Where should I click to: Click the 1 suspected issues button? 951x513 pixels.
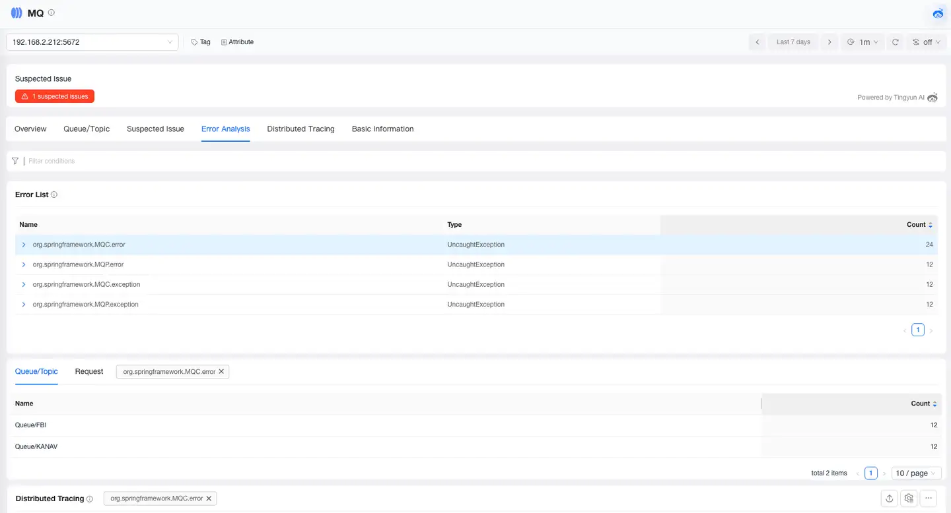[55, 96]
